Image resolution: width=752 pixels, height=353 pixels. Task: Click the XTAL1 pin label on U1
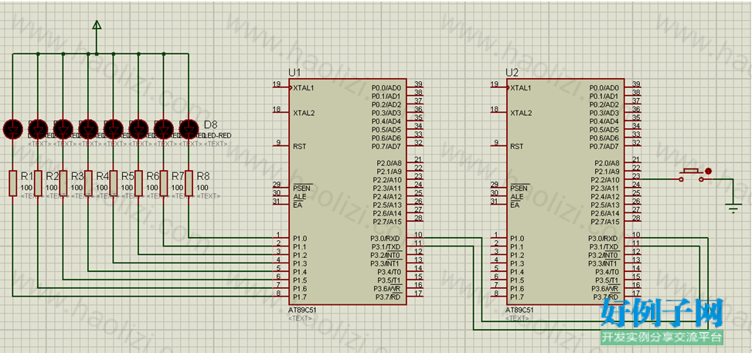(x=305, y=88)
